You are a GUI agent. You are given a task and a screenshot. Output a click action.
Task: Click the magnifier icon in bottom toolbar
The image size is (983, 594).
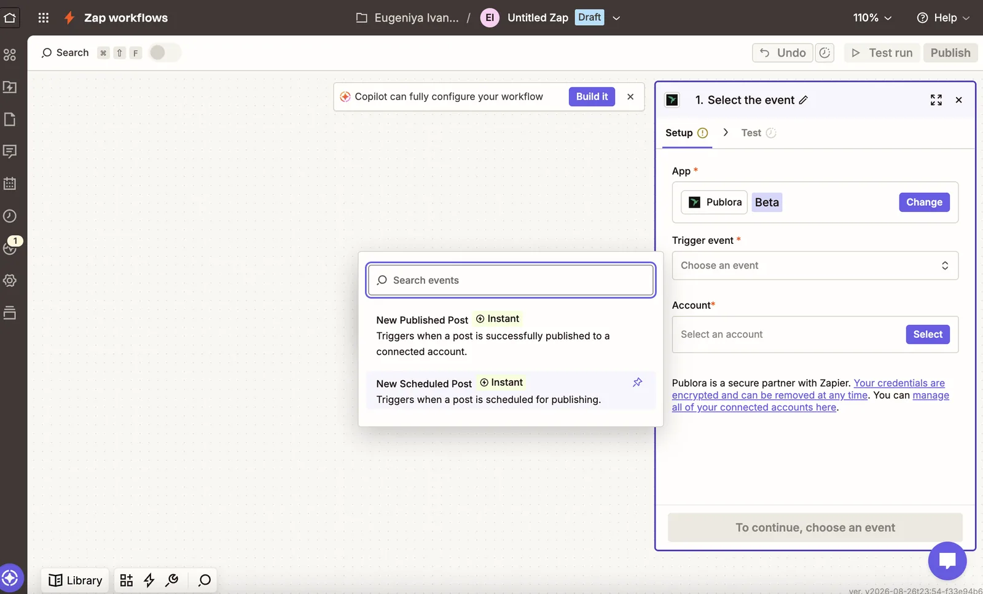pos(205,580)
